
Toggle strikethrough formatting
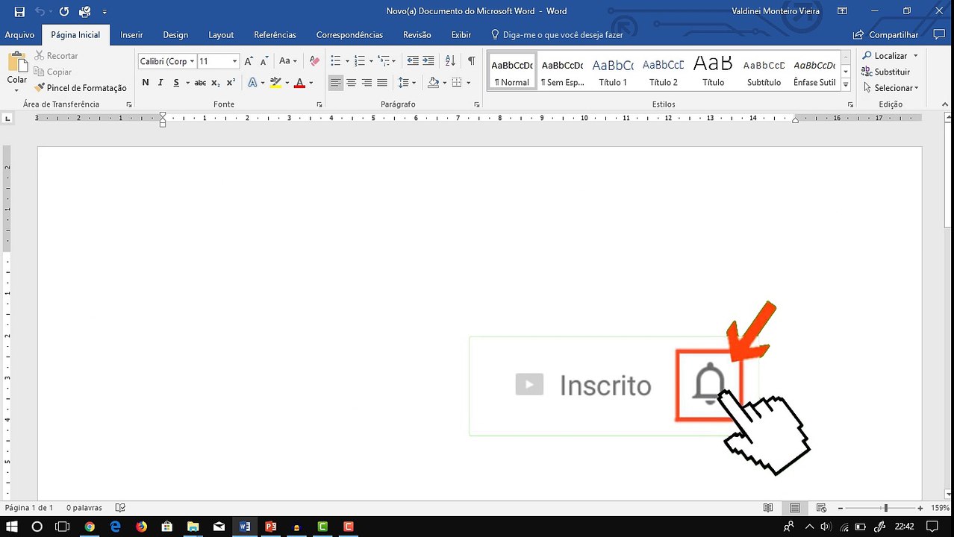tap(200, 83)
